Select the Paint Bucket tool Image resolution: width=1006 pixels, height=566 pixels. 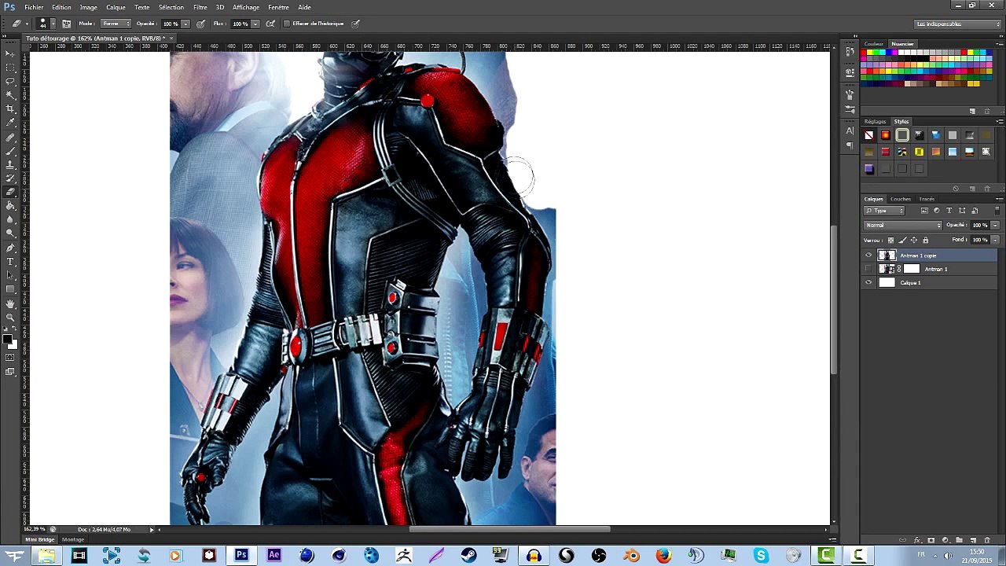(x=10, y=206)
